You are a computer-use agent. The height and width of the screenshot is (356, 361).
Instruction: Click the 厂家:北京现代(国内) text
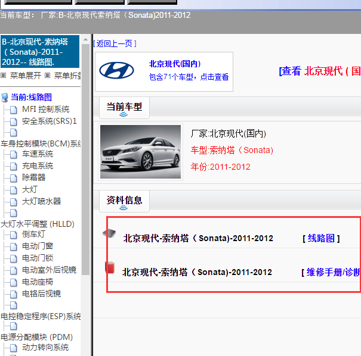coord(229,134)
